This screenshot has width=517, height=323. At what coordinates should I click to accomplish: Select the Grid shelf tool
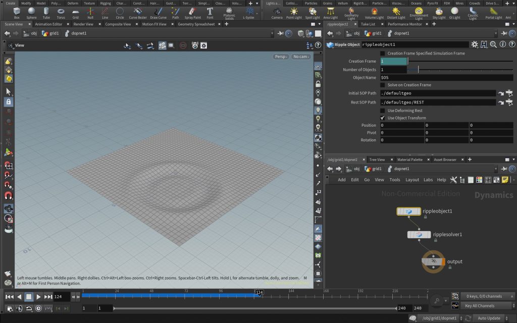point(76,13)
